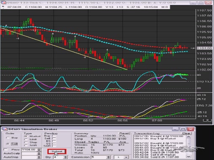Close the DEMO chart window
This screenshot has height=160, width=214.
209,3
